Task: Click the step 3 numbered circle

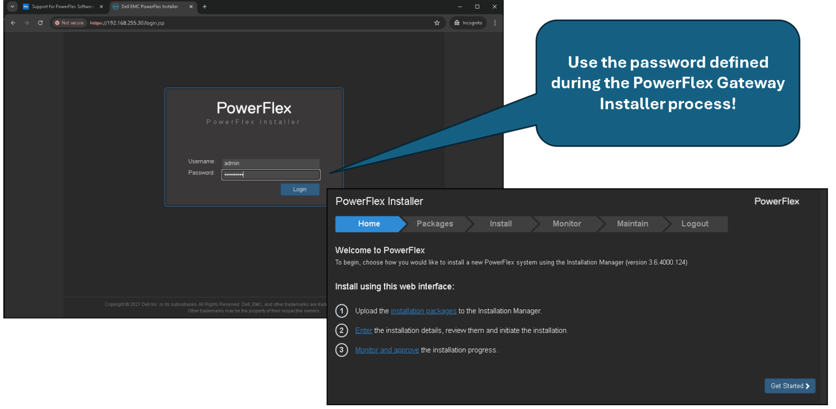Action: coord(342,350)
